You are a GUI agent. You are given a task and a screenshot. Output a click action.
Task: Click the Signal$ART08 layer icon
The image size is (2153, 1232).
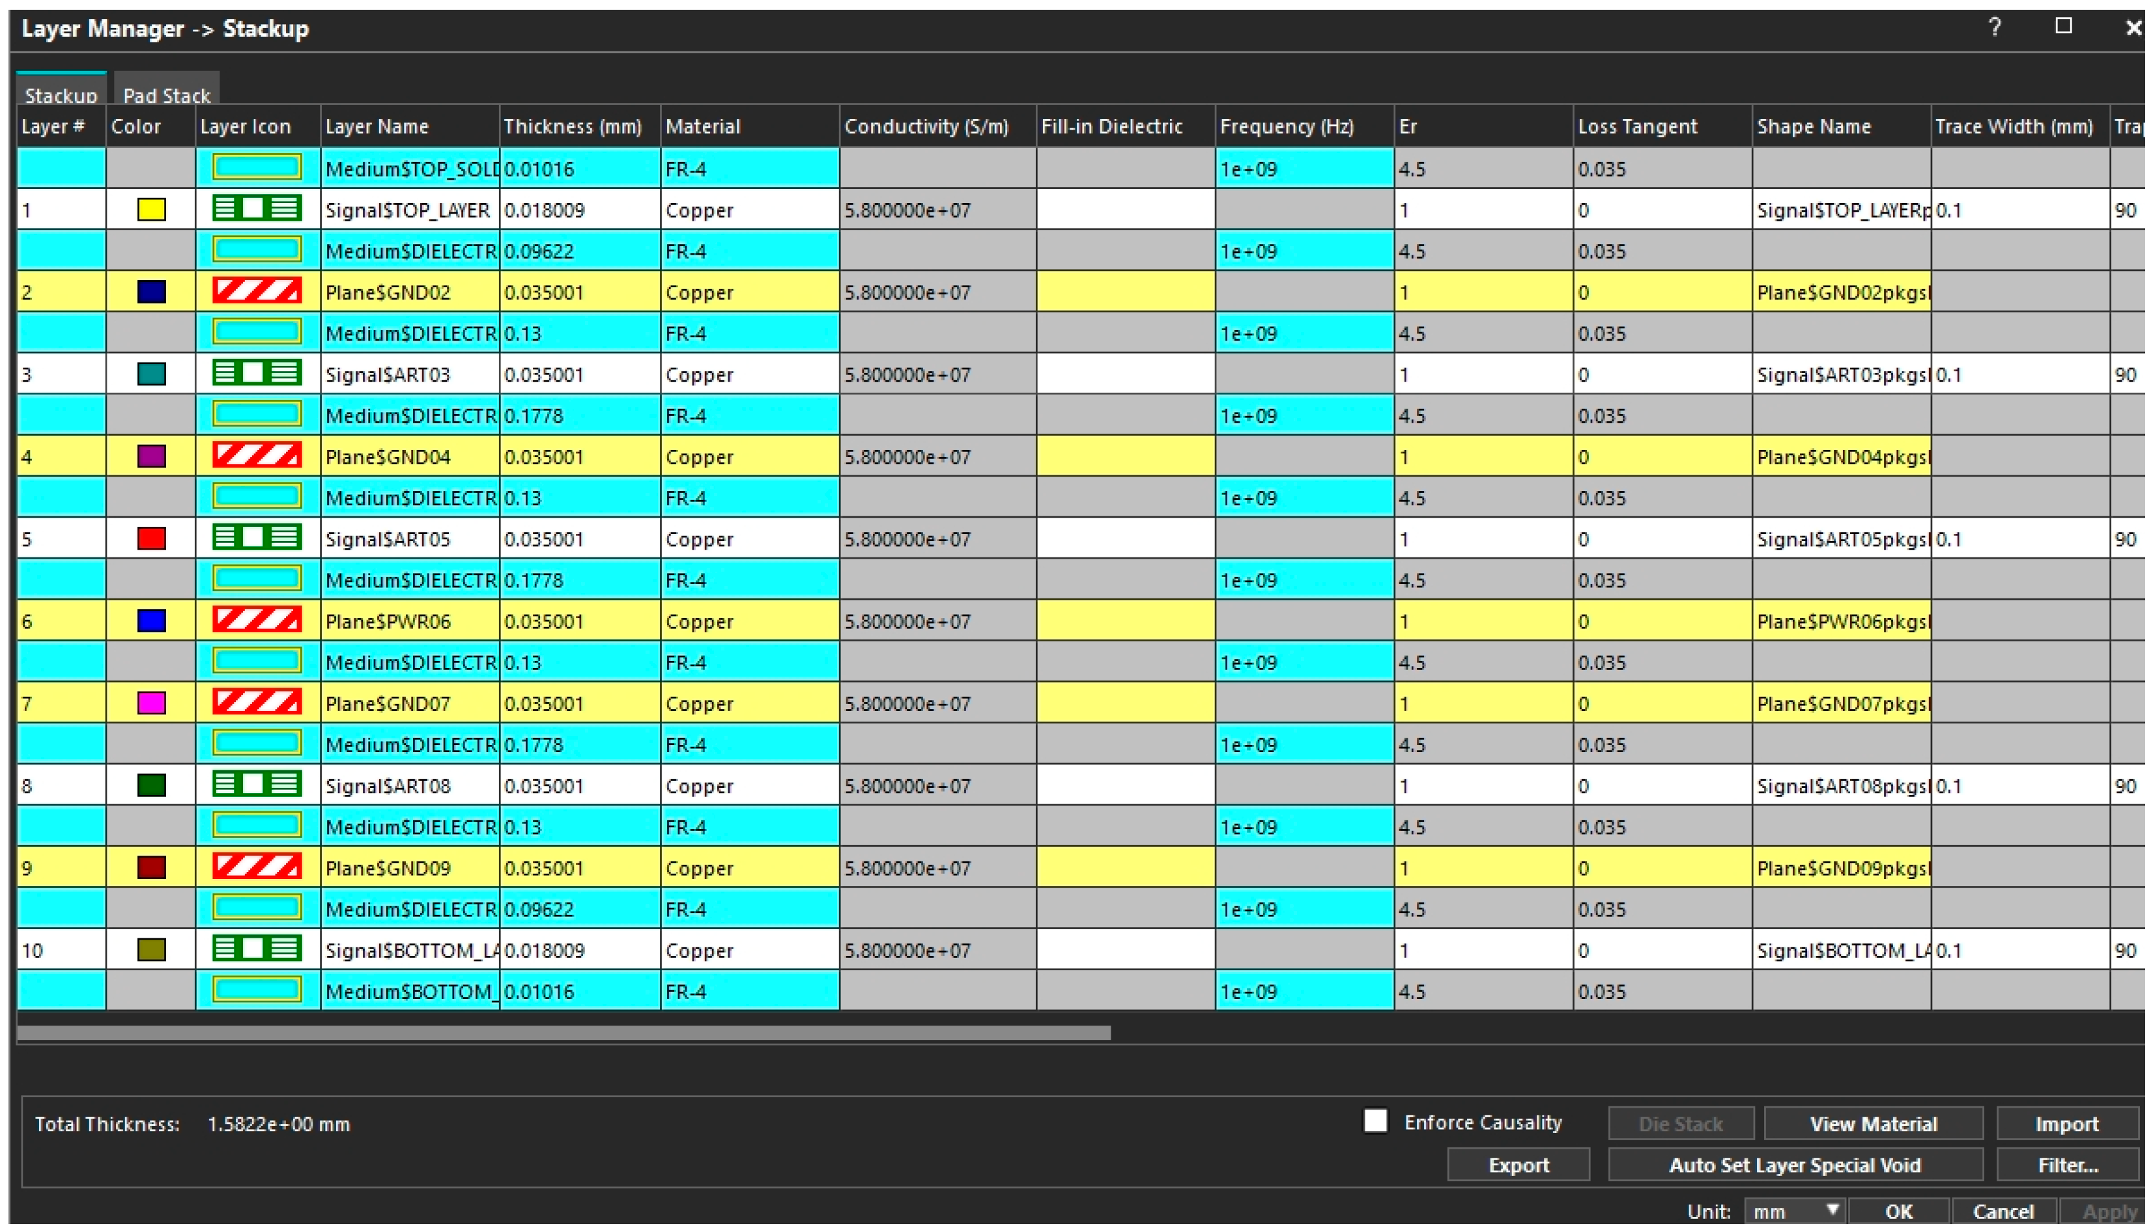(257, 785)
